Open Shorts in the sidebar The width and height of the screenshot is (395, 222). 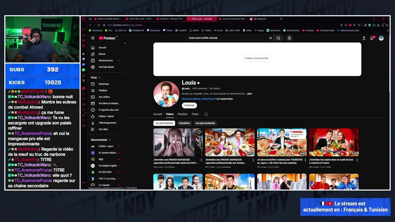tap(102, 54)
